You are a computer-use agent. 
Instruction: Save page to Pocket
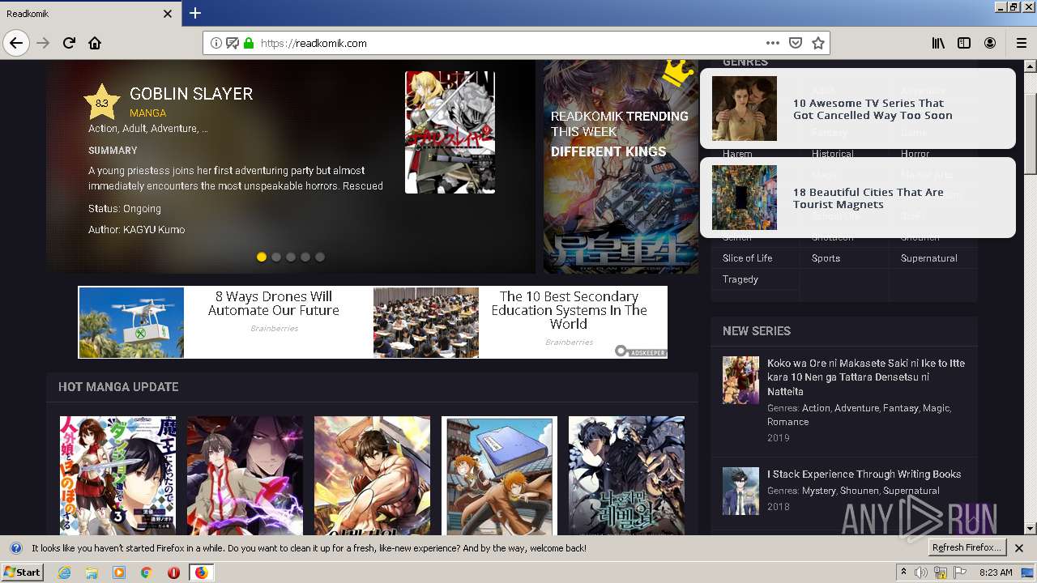click(796, 43)
